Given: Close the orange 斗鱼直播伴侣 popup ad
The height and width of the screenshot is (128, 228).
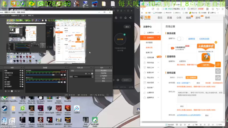Looking at the screenshot, I should point(216,42).
